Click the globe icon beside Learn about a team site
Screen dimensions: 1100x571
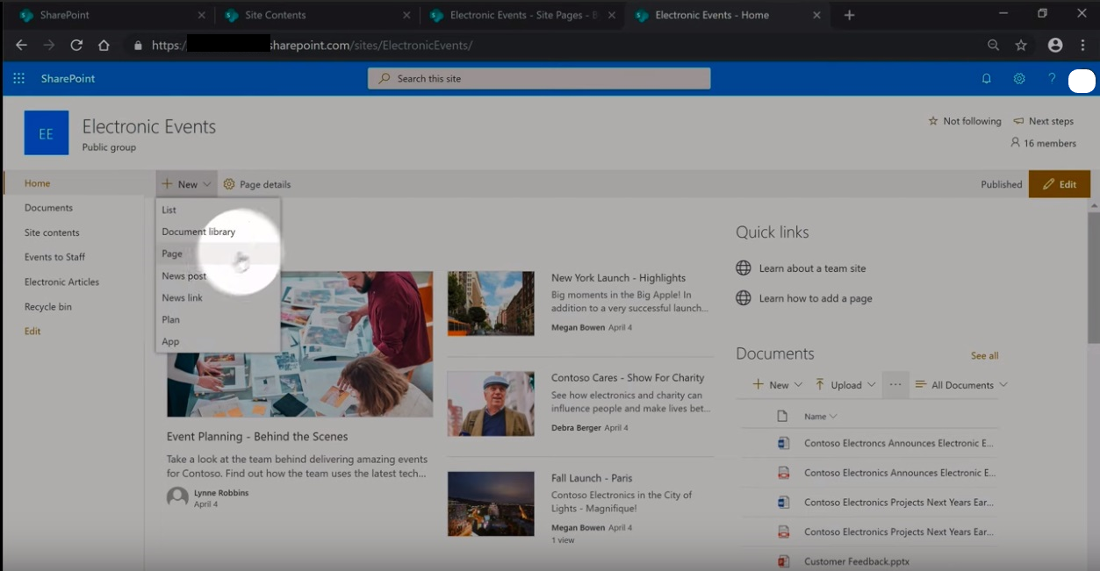(x=744, y=268)
